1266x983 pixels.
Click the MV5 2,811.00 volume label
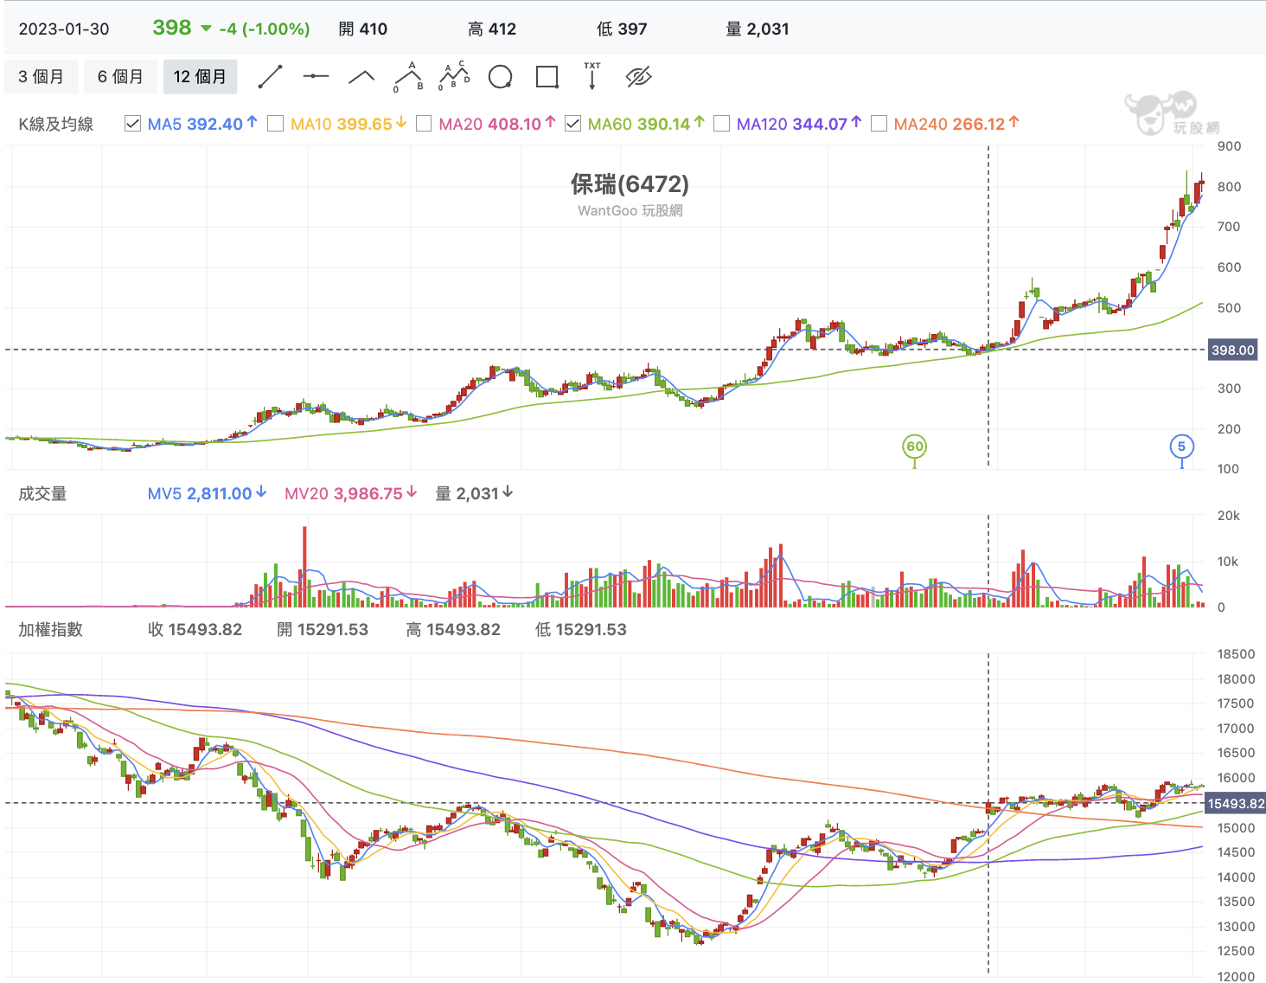coord(207,493)
